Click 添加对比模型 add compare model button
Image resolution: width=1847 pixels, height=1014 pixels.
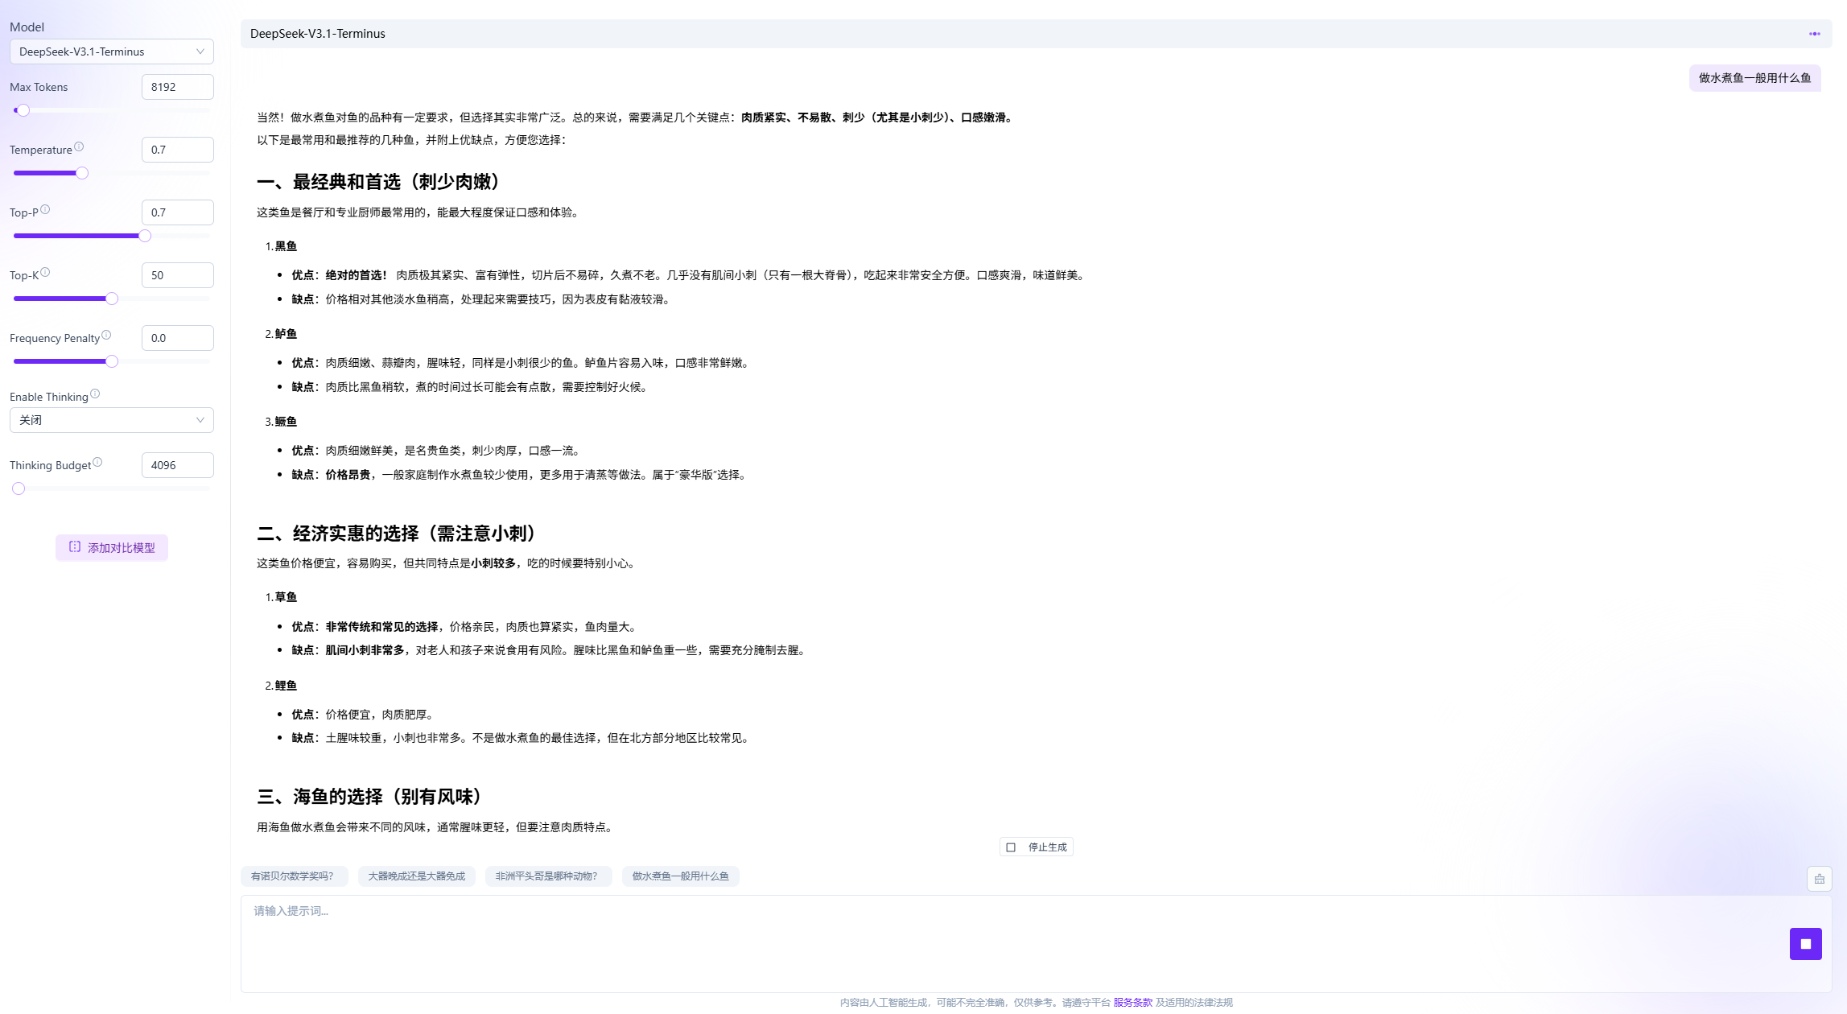[x=112, y=547]
